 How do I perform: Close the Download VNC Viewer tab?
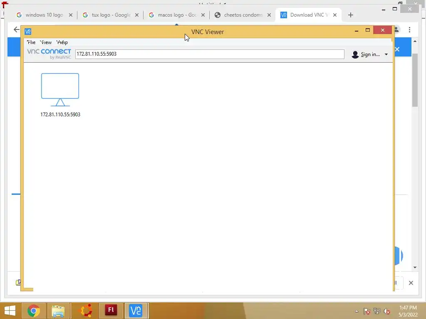tap(335, 15)
